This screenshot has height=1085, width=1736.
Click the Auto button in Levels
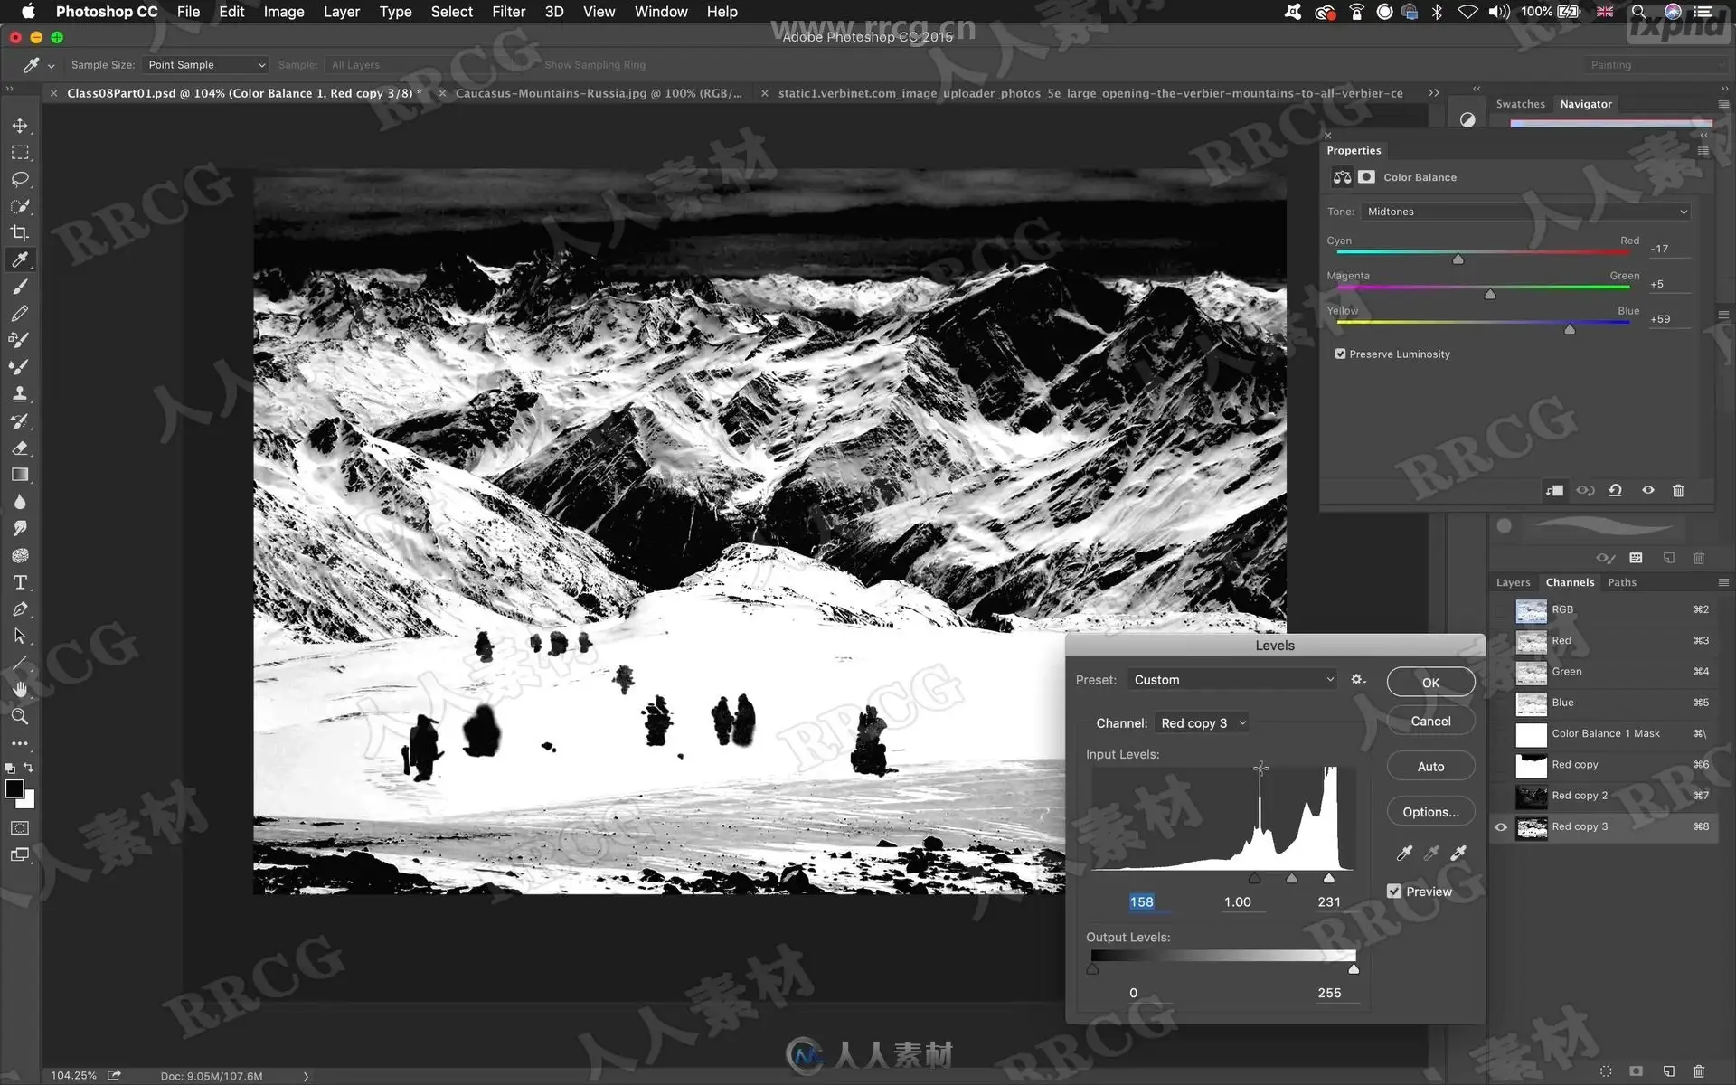(1430, 766)
